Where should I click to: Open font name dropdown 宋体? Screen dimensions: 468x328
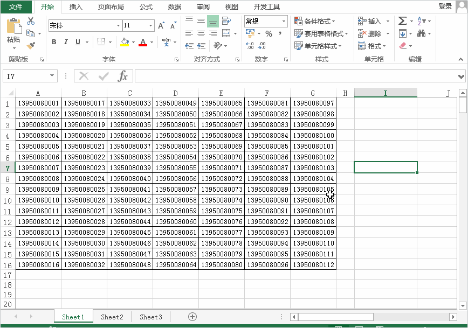pyautogui.click(x=118, y=26)
